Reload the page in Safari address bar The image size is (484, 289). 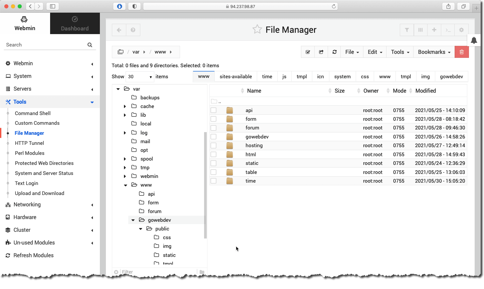coord(334,6)
